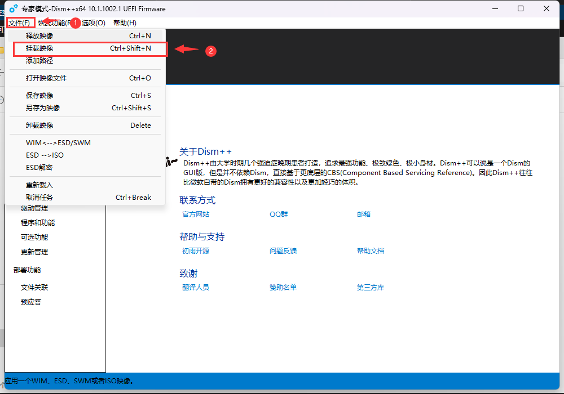The height and width of the screenshot is (394, 564).
Task: Open the 选项(O) menu
Action: [x=93, y=23]
